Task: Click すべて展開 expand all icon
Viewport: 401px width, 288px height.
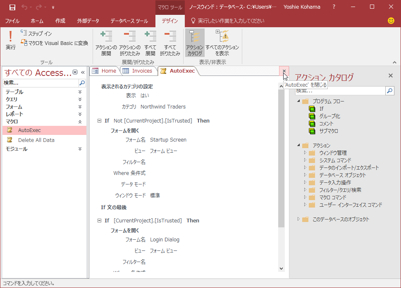Action: click(x=150, y=43)
